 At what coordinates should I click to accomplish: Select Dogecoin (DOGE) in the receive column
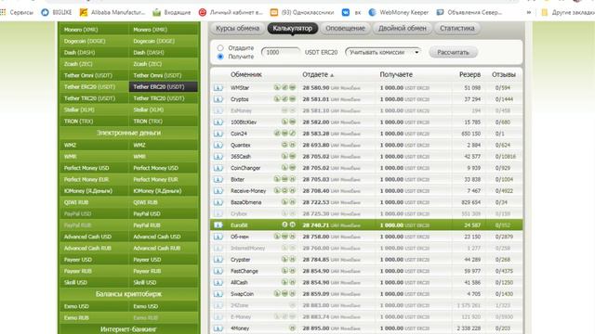pos(164,41)
